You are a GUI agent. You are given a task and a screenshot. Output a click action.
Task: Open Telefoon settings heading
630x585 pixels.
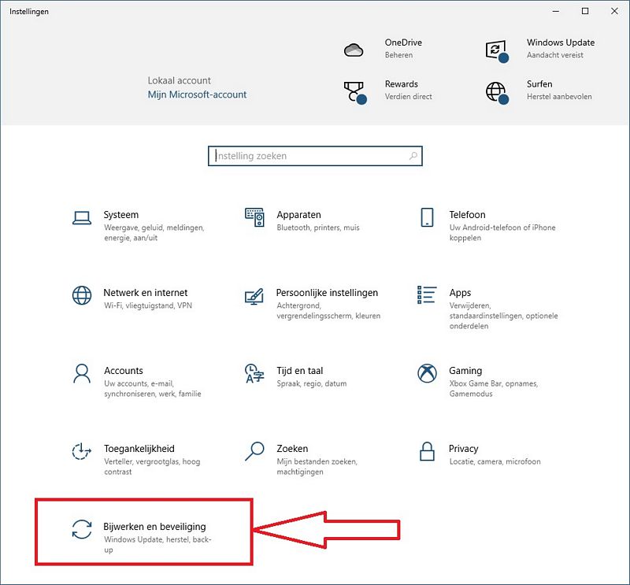(467, 215)
